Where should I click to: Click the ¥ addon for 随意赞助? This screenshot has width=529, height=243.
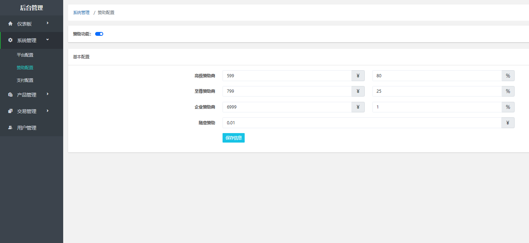coord(508,123)
